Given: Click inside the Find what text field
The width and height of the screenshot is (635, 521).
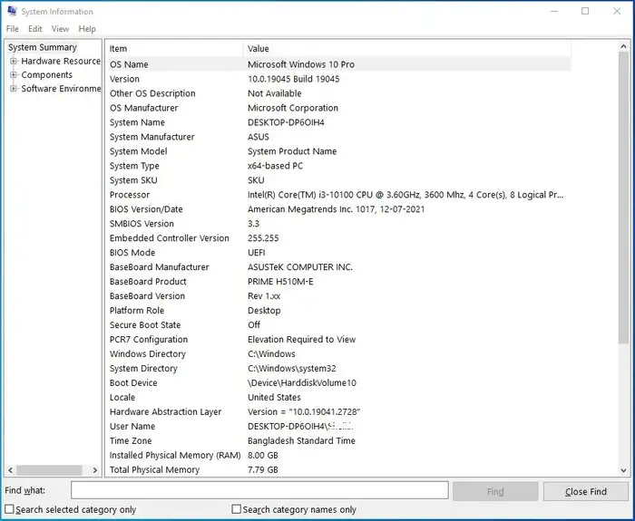Looking at the screenshot, I should 259,490.
